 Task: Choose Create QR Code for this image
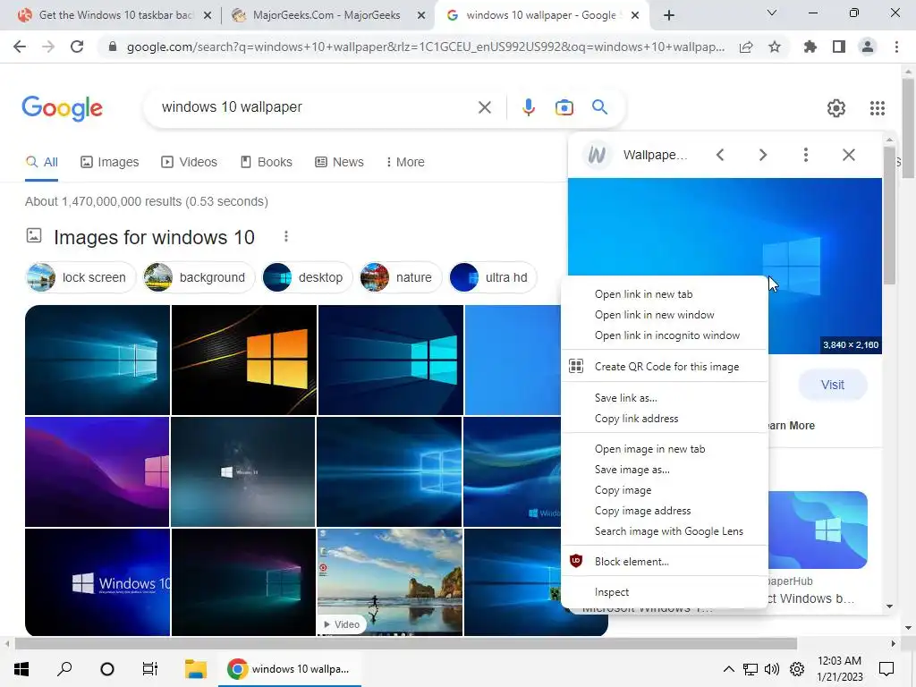(665, 366)
